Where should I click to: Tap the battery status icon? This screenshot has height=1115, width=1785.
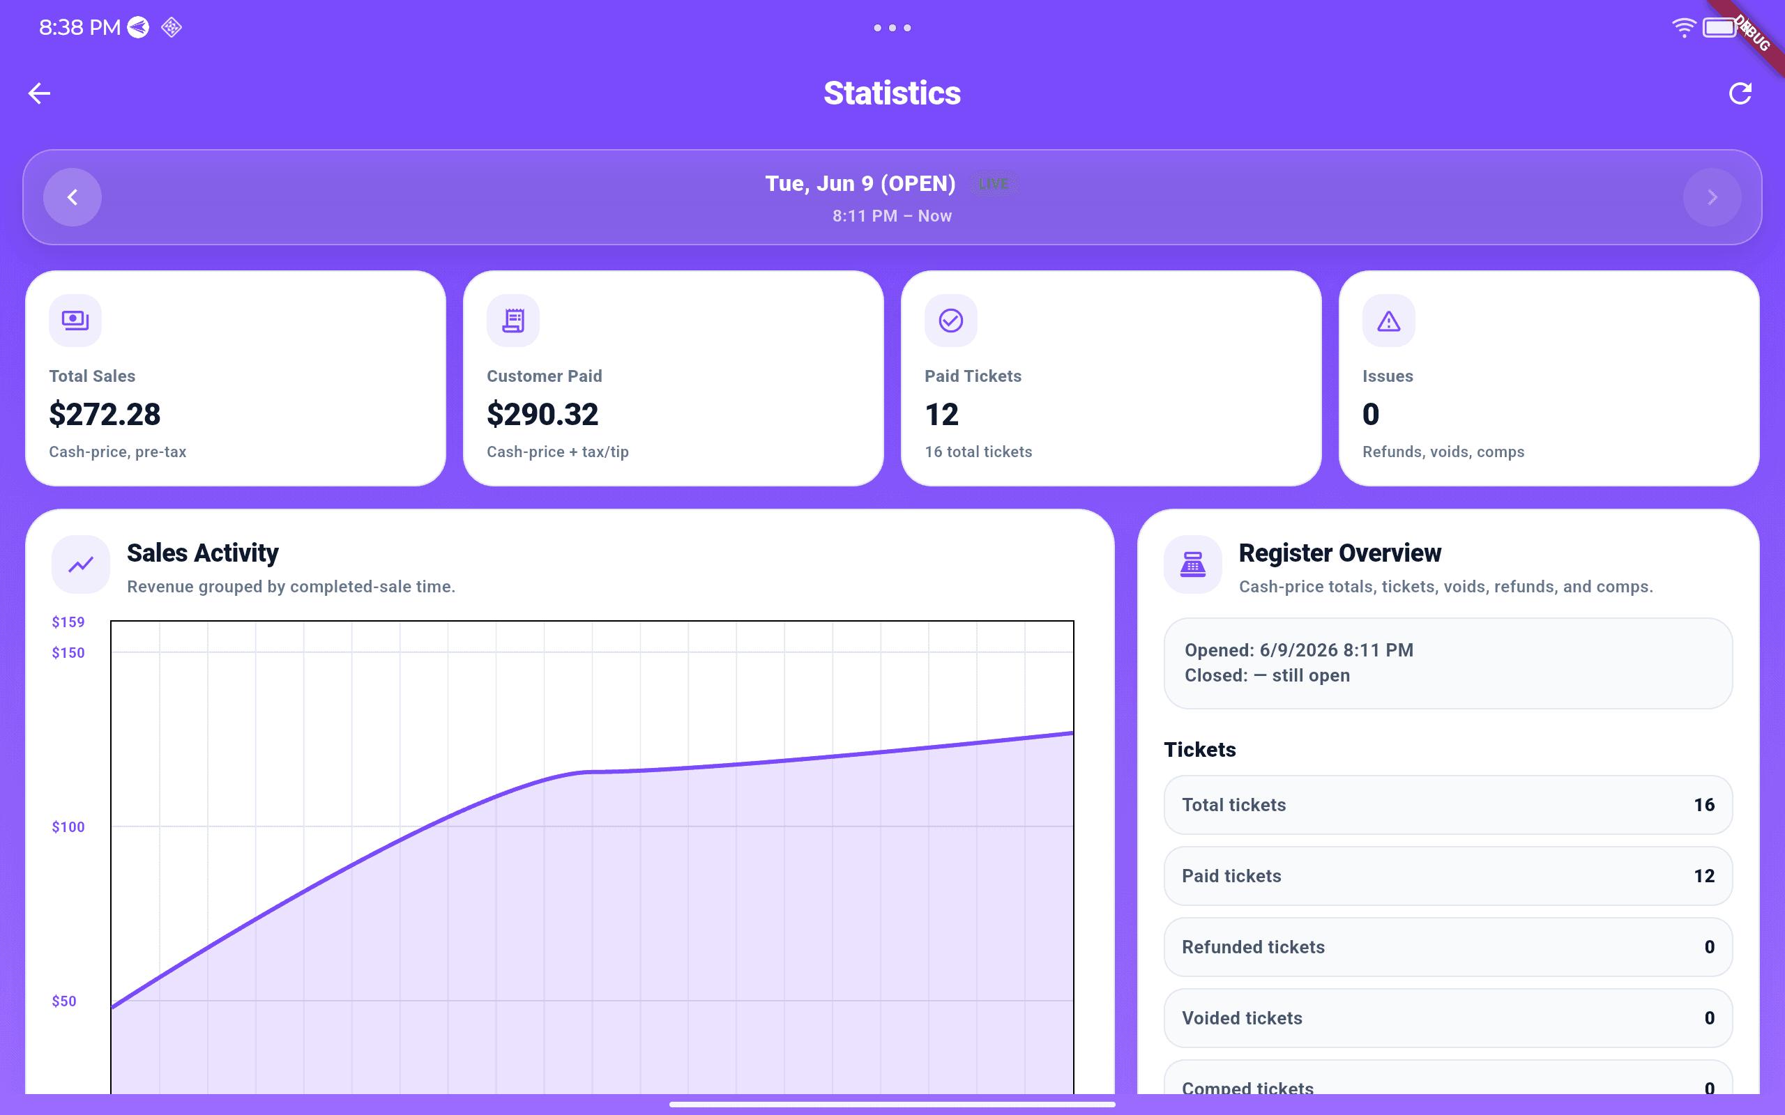(1720, 28)
